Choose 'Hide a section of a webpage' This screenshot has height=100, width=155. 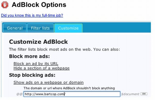point(42,68)
